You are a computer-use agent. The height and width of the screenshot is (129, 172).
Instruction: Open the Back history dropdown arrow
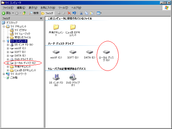coord(13,13)
